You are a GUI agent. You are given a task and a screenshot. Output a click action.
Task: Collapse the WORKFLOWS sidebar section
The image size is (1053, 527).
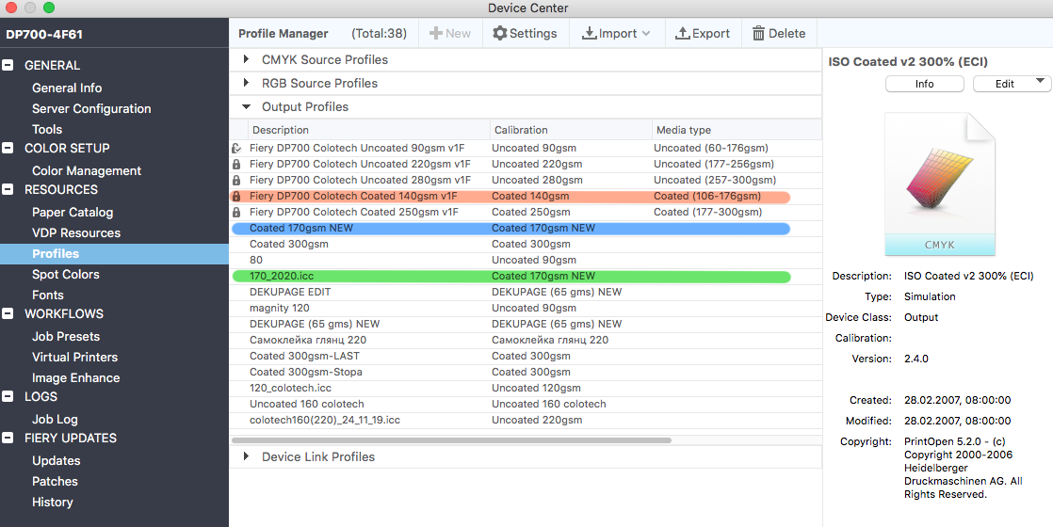[8, 313]
